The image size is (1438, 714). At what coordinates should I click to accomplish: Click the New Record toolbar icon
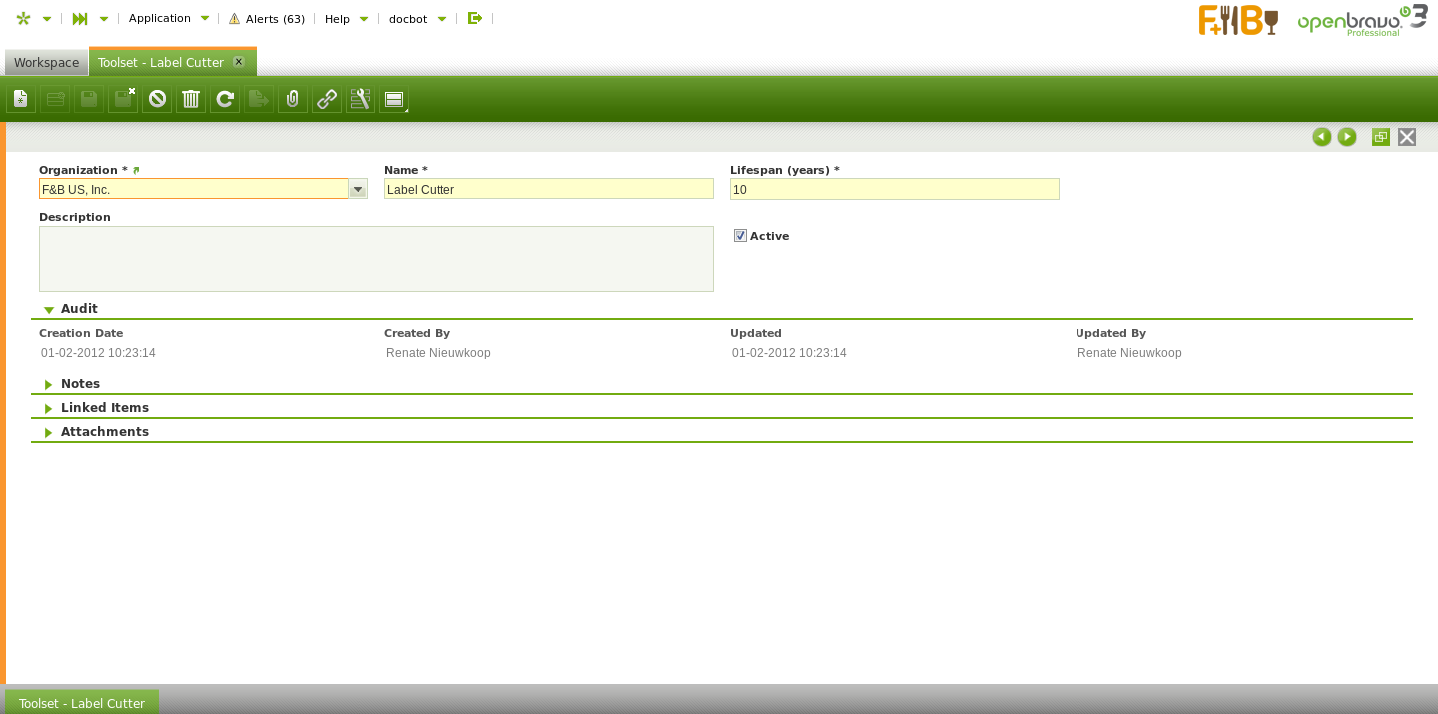click(x=21, y=99)
